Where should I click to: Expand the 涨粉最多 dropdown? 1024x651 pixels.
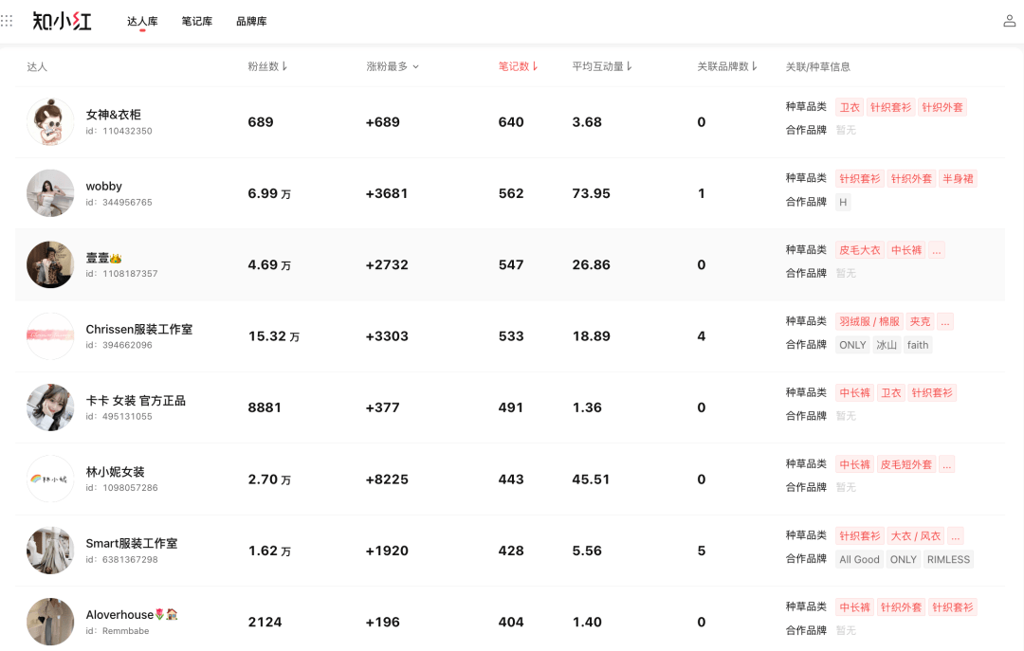pyautogui.click(x=393, y=66)
